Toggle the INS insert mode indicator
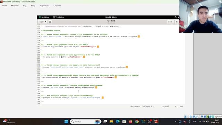This screenshot has height=125, width=222. click(181, 106)
